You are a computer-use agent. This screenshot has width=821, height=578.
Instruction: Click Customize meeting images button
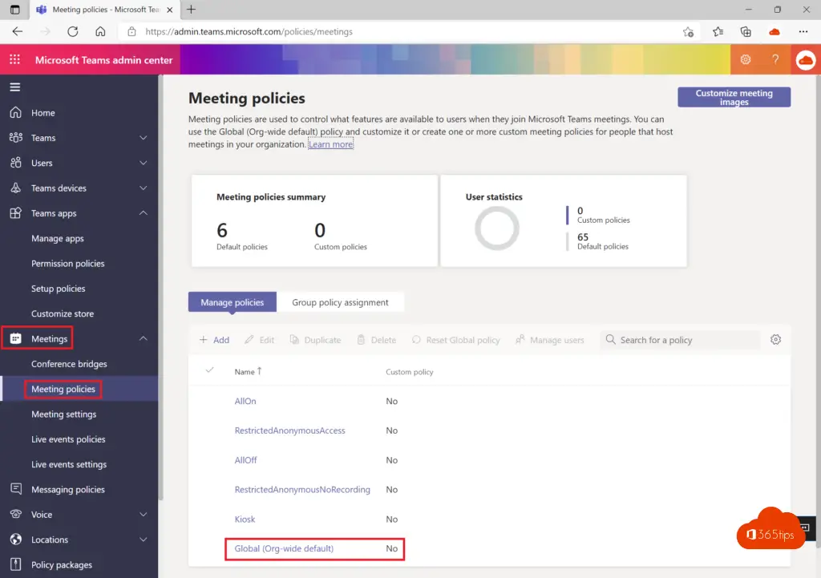pos(734,97)
